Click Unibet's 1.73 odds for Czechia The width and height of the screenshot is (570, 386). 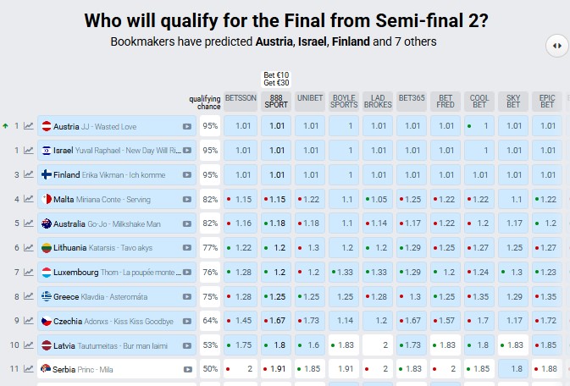coord(310,321)
